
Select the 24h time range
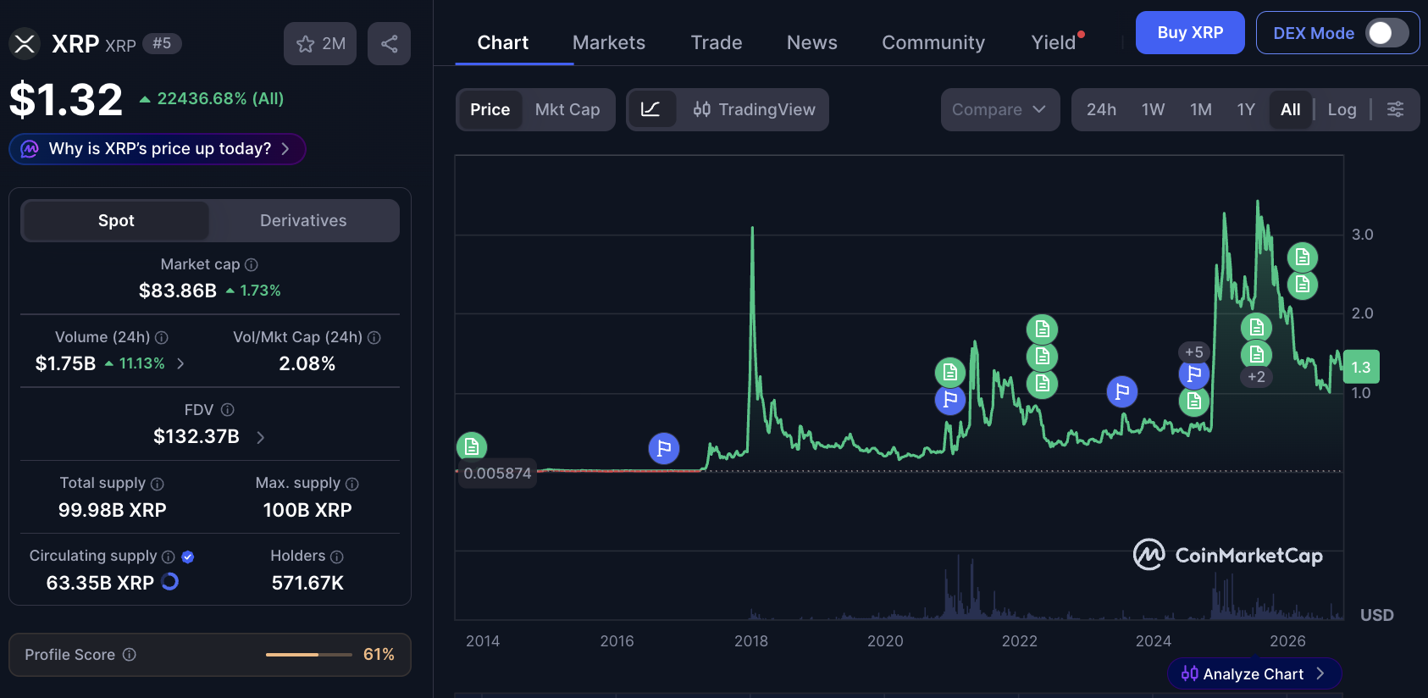click(1101, 109)
